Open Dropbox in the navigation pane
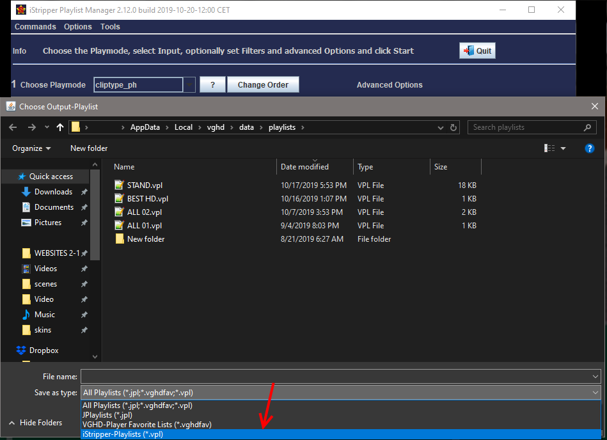607x440 pixels. point(43,350)
